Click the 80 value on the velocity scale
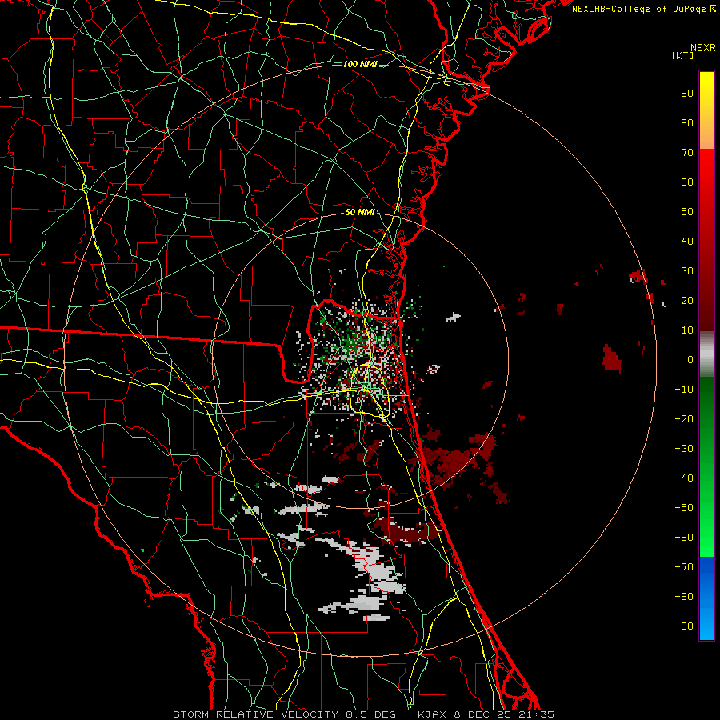Viewport: 720px width, 720px height. click(x=687, y=123)
